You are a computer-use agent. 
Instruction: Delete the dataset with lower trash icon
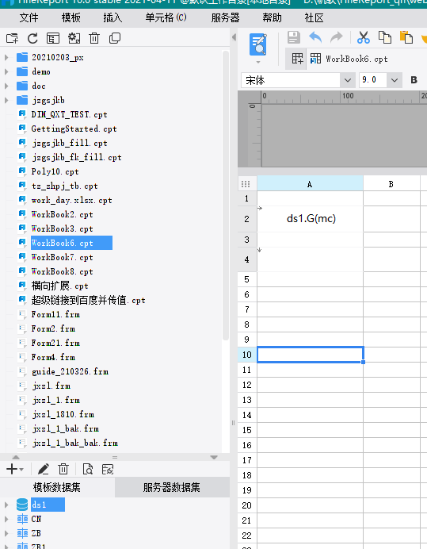pos(63,469)
